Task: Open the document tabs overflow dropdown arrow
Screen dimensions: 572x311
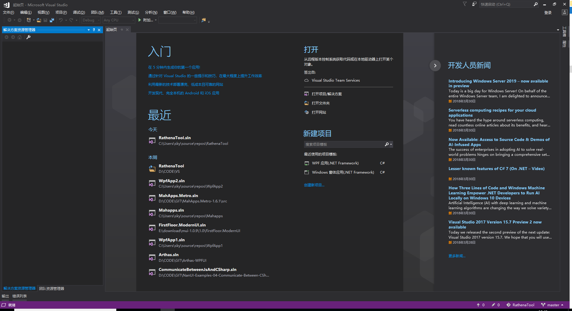Action: [558, 30]
